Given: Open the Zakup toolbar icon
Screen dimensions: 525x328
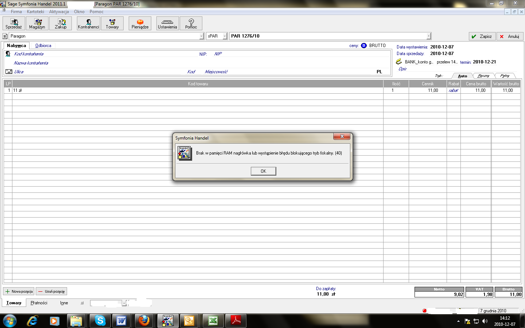Looking at the screenshot, I should point(61,23).
